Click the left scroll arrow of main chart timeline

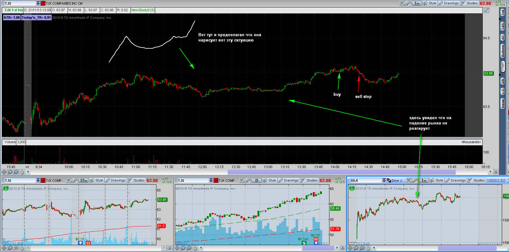pyautogui.click(x=28, y=172)
